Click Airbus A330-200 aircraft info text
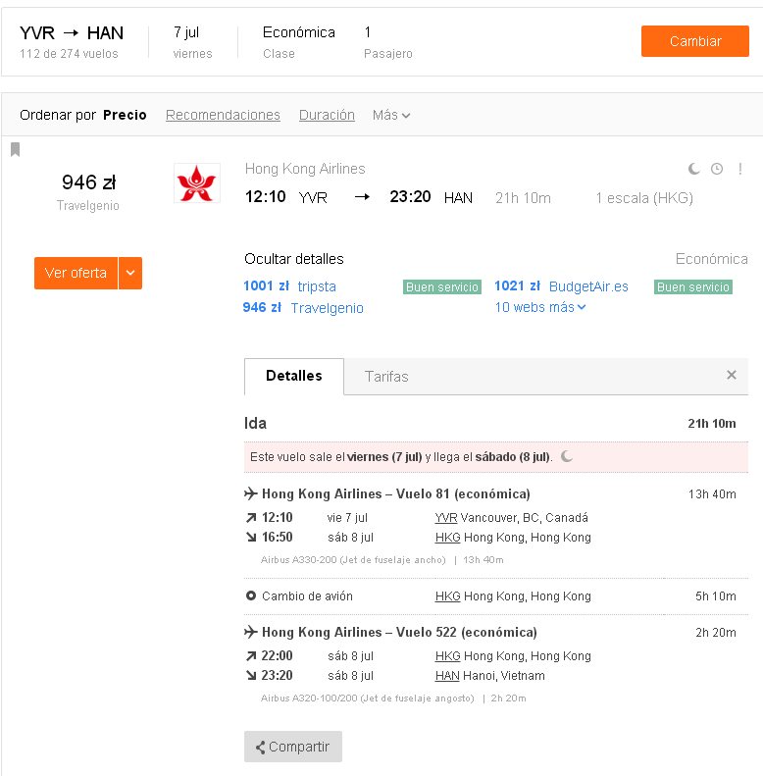 pos(353,560)
